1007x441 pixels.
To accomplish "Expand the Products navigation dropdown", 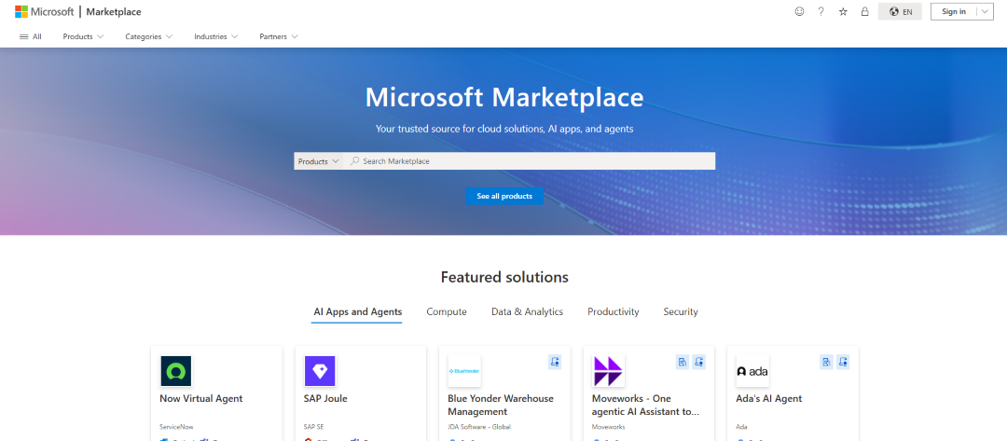I will [83, 36].
